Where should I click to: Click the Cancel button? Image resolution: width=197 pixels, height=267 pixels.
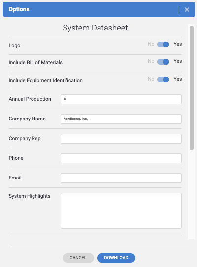pyautogui.click(x=78, y=258)
